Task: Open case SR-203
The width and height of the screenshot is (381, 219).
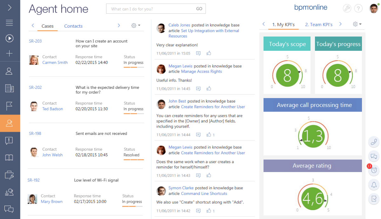Action: click(x=35, y=41)
